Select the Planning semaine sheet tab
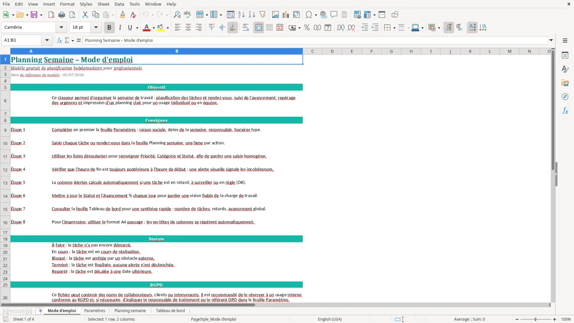 pyautogui.click(x=130, y=311)
